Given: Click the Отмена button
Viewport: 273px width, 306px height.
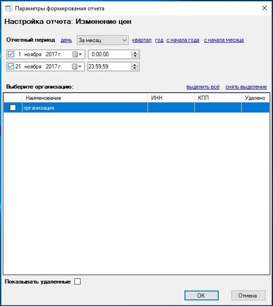Looking at the screenshot, I should click(248, 296).
